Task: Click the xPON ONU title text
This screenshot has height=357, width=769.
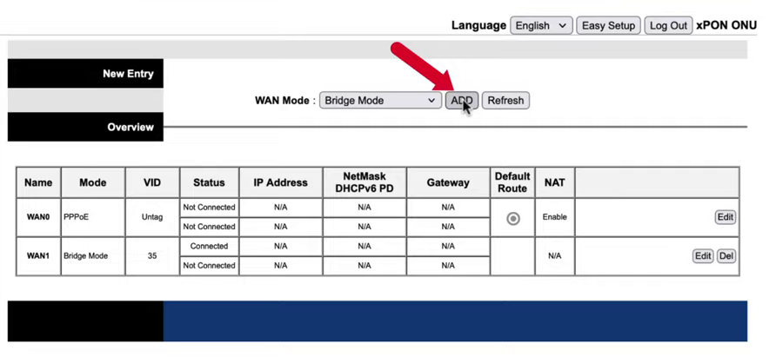Action: (x=726, y=25)
